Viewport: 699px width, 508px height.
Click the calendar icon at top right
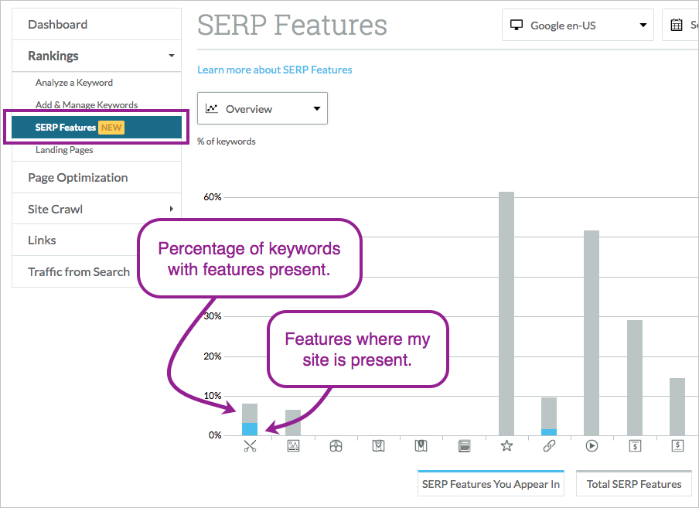(x=677, y=25)
